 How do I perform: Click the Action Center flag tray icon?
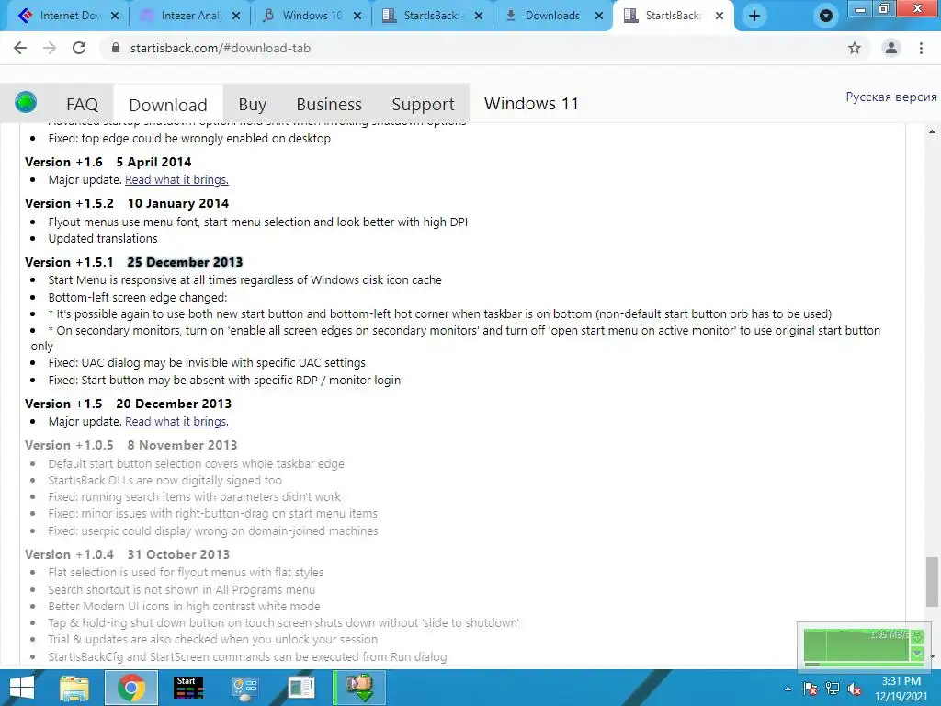(811, 689)
